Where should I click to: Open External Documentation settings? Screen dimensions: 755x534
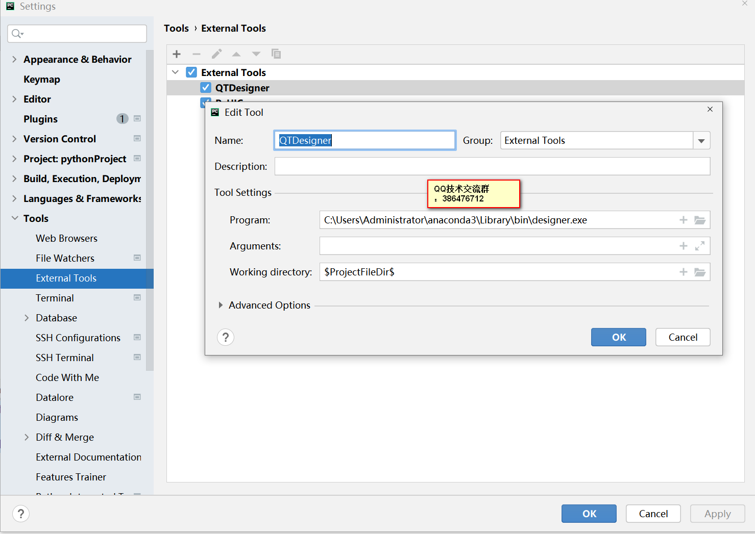point(88,457)
